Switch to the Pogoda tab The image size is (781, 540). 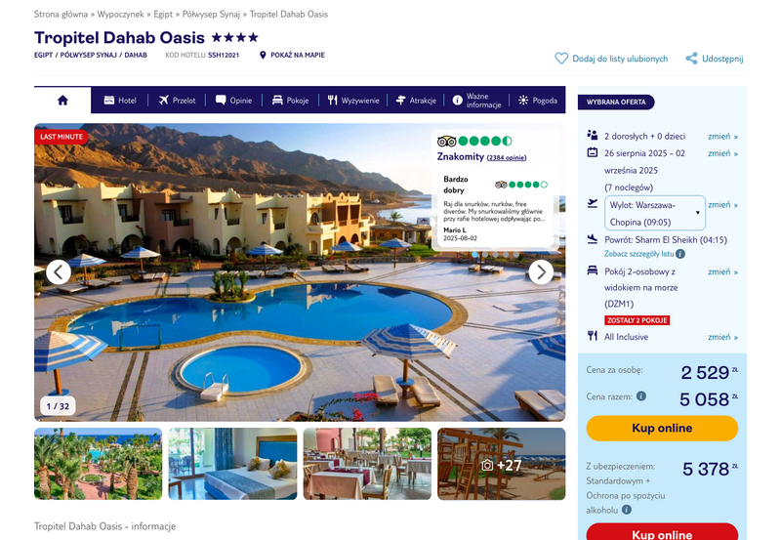tap(538, 101)
